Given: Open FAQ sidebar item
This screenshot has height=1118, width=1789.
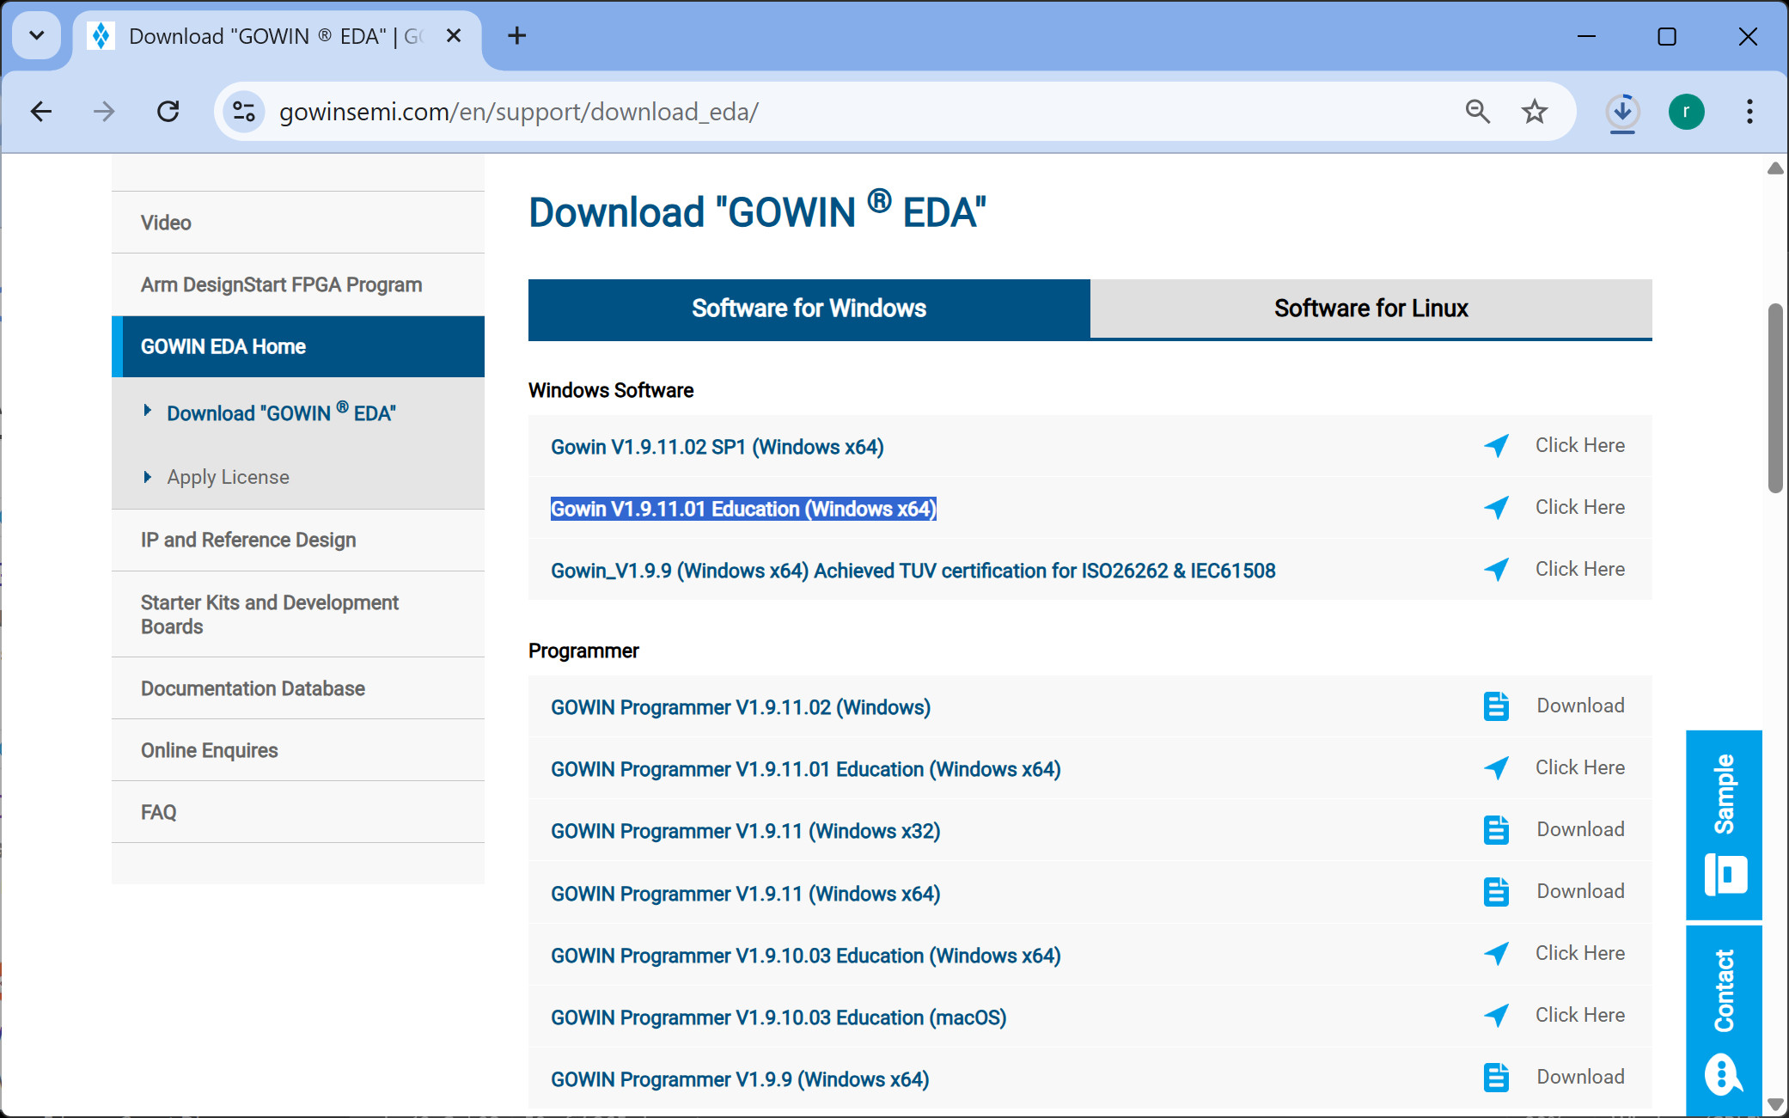Looking at the screenshot, I should point(298,812).
